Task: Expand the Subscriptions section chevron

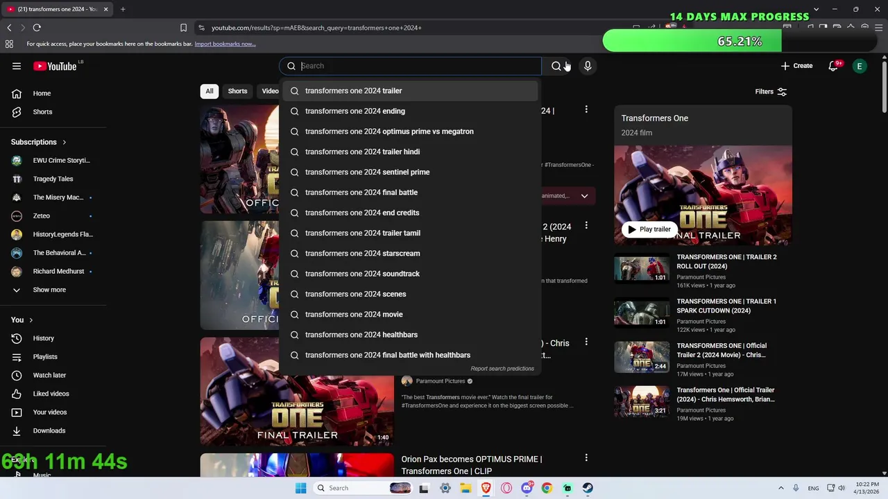Action: click(x=65, y=142)
